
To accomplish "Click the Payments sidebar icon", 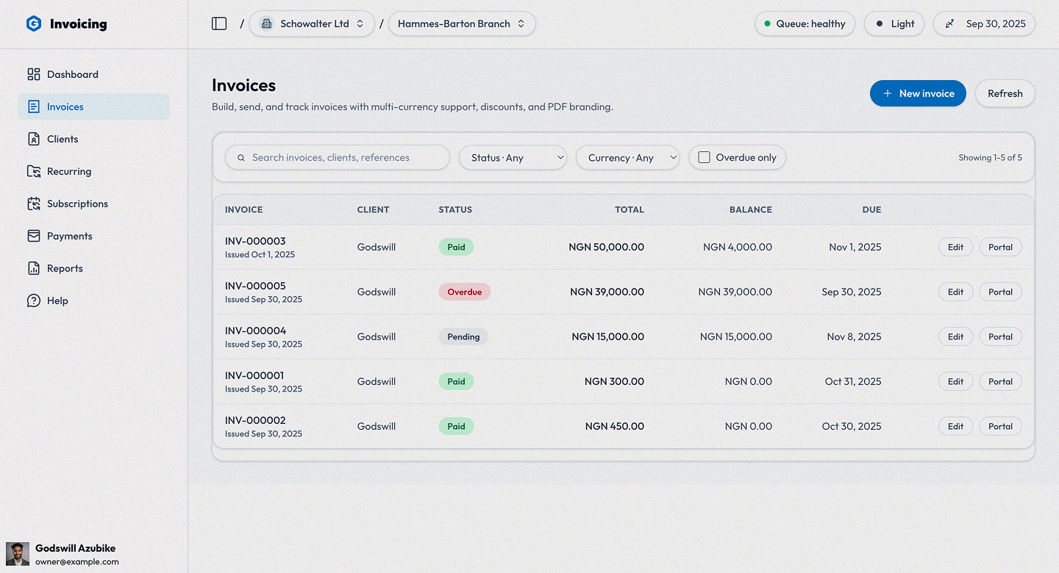I will pos(34,236).
